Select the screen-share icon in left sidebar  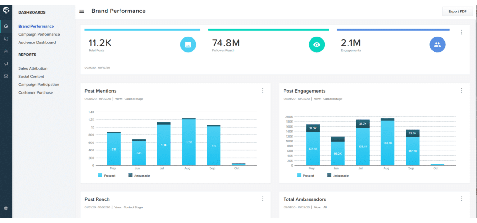point(6,39)
